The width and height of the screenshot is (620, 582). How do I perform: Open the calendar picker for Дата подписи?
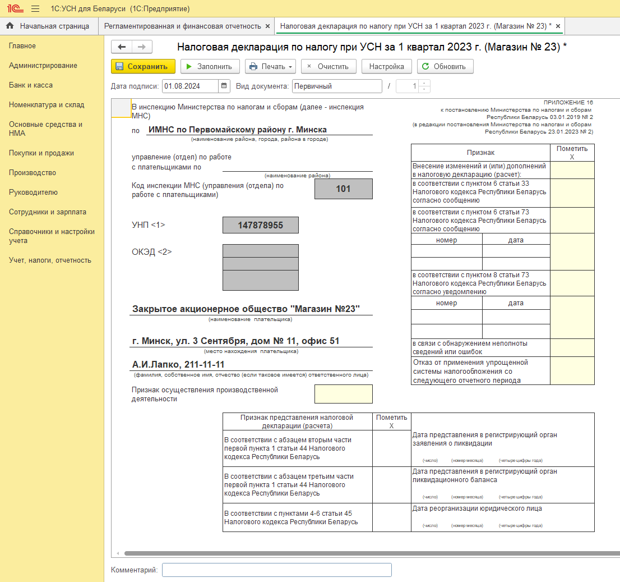pos(224,86)
